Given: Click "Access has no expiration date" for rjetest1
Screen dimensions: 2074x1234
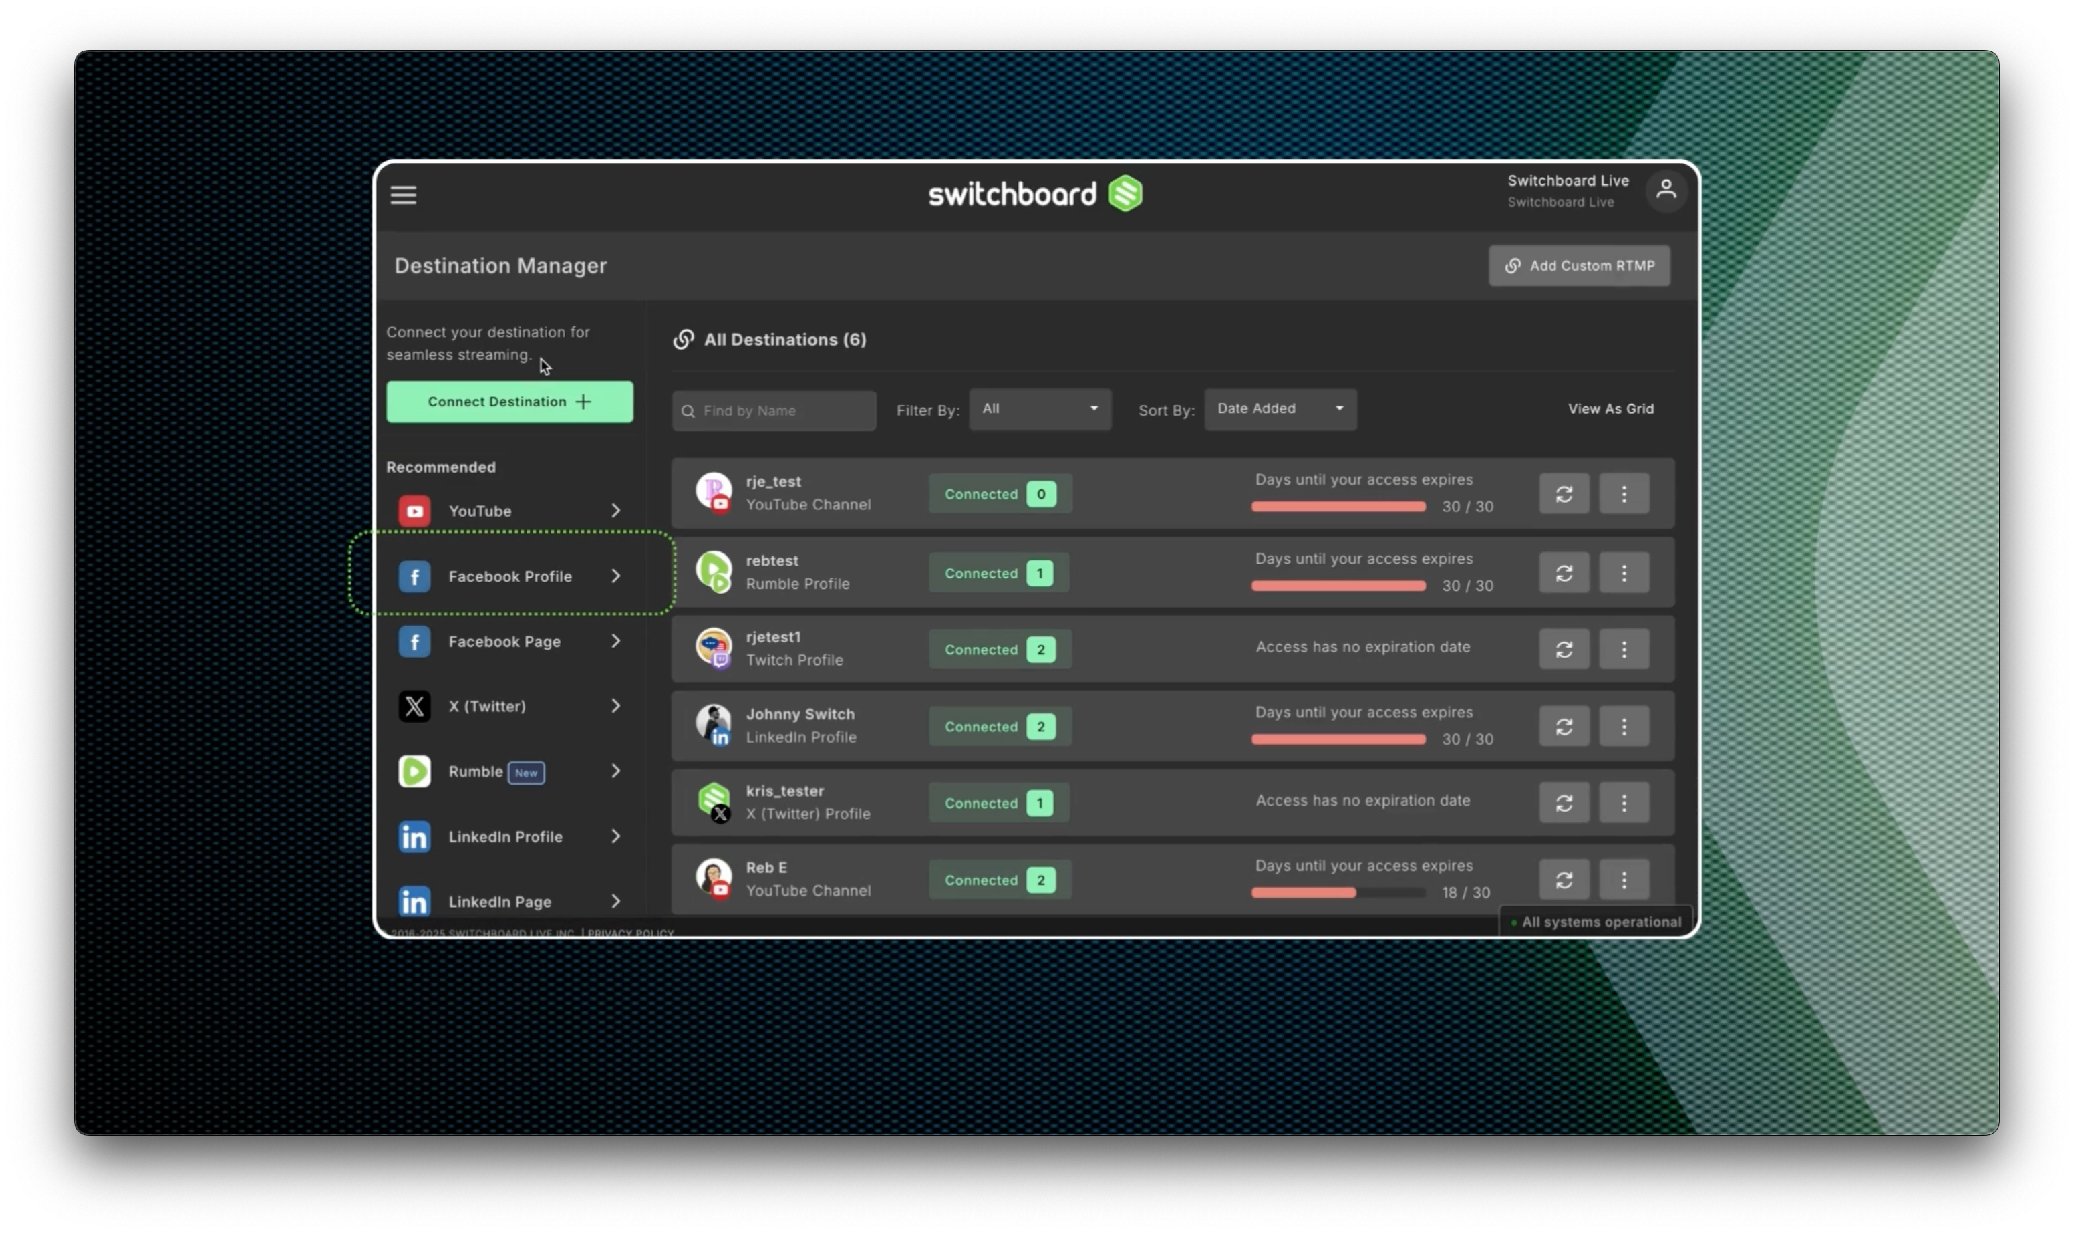Looking at the screenshot, I should click(x=1362, y=647).
